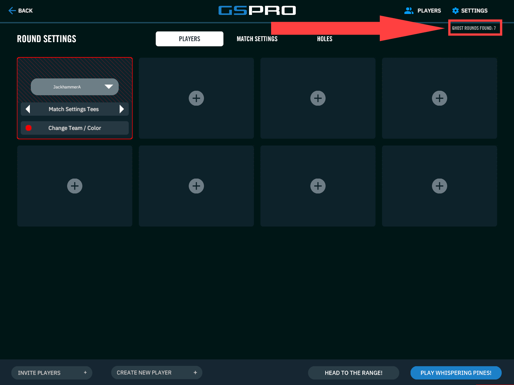Screen dimensions: 514x385
Task: Switch to the Match Settings tab
Action: (x=257, y=39)
